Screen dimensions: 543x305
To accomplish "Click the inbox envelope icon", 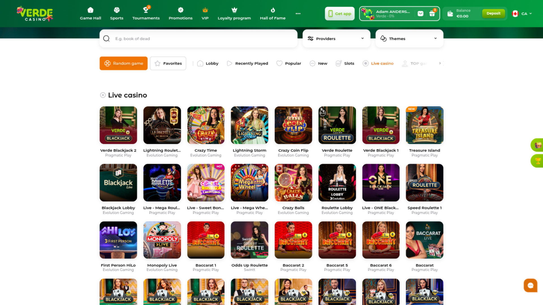I will (x=421, y=13).
